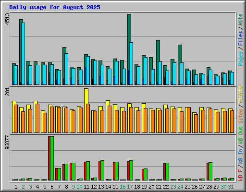Select the green kB Out bar for day 22
This screenshot has width=246, height=192.
point(167,172)
